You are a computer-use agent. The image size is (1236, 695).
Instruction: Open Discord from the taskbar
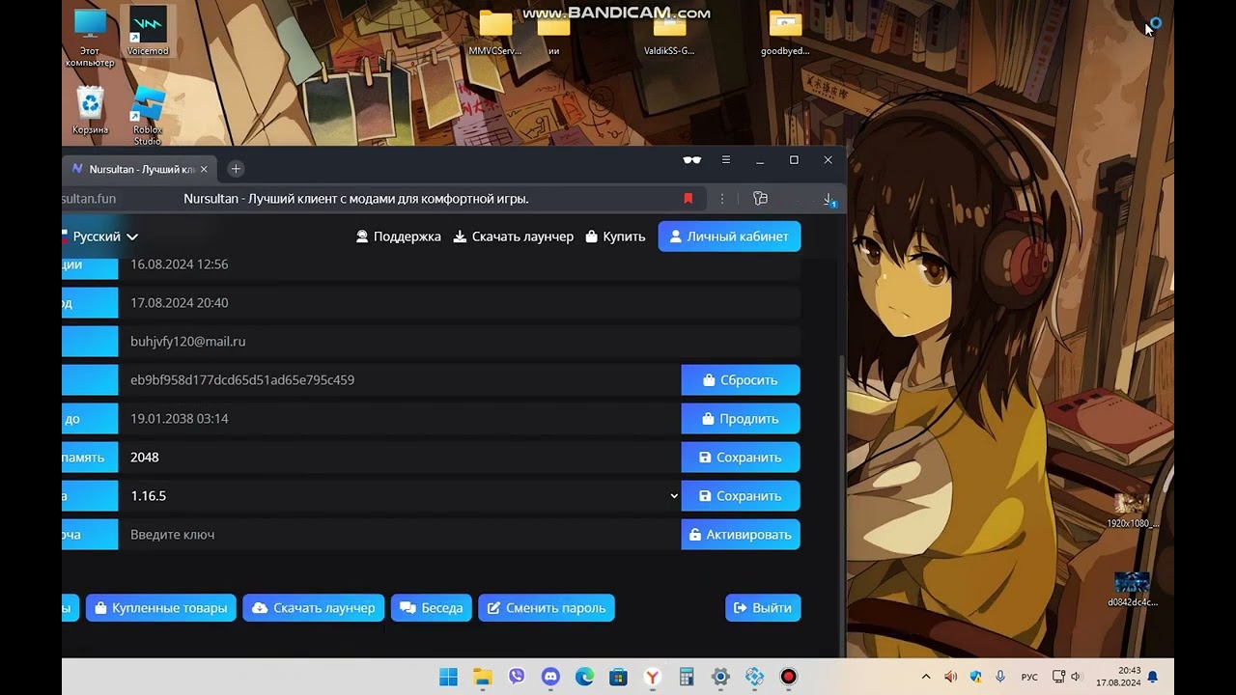coord(550,677)
